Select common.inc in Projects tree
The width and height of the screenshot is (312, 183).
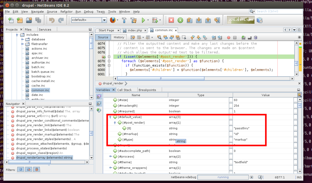pyautogui.click(x=40, y=90)
